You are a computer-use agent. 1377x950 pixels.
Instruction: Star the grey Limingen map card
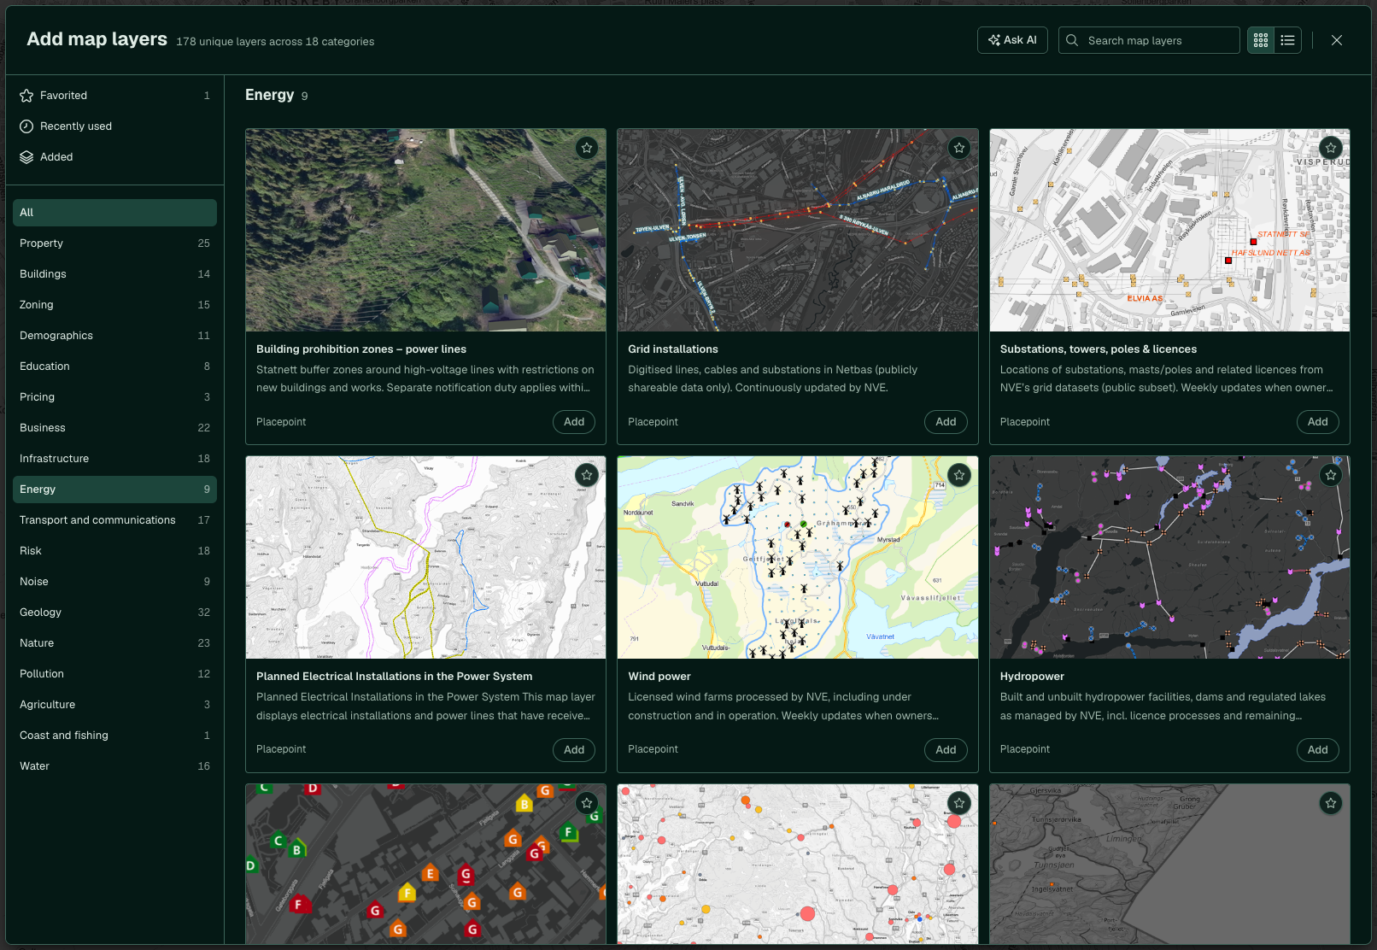[1331, 803]
